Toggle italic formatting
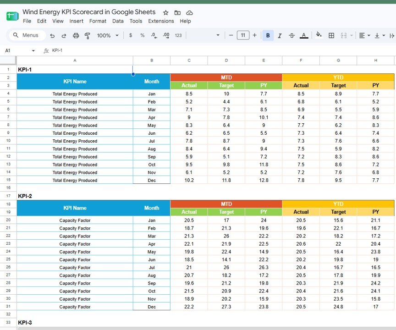 click(x=280, y=36)
